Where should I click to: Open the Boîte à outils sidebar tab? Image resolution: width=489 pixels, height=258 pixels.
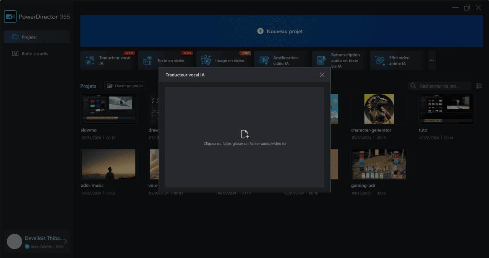pyautogui.click(x=37, y=54)
